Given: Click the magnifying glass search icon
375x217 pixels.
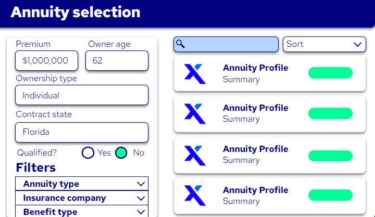Looking at the screenshot, I should point(181,44).
